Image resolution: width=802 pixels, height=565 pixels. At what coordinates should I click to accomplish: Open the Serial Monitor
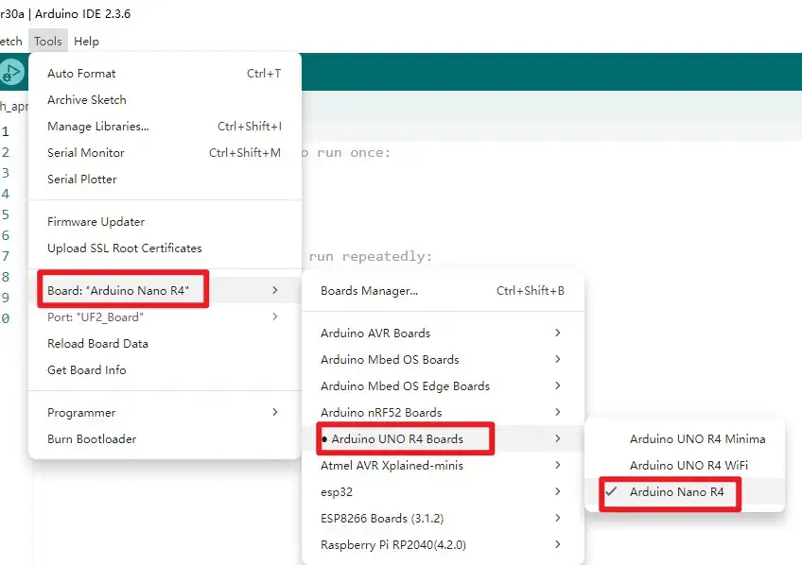pos(165,153)
